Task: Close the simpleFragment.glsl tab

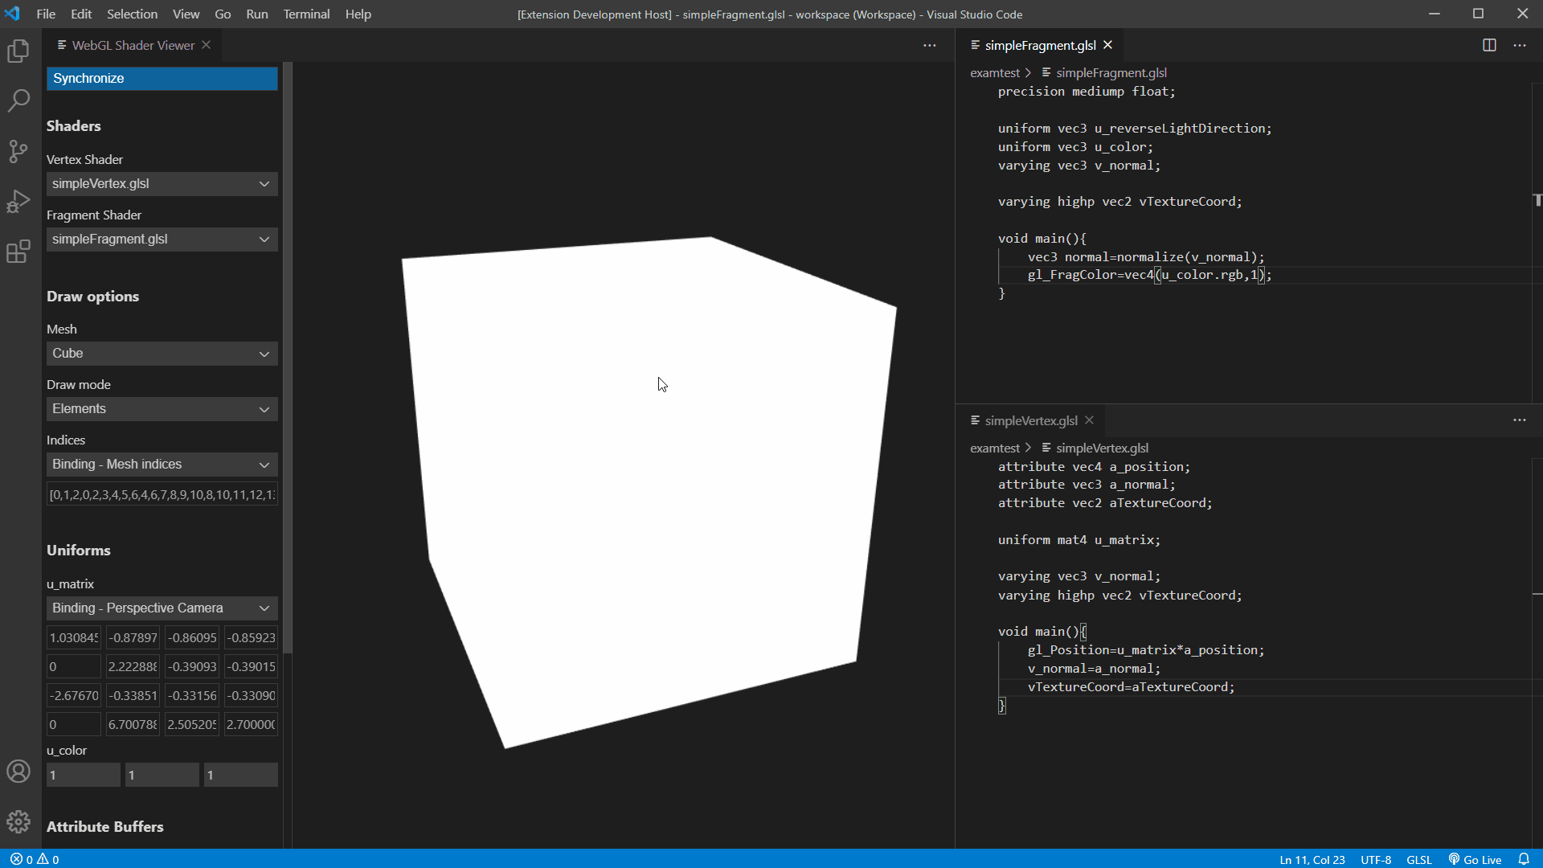Action: 1108,45
